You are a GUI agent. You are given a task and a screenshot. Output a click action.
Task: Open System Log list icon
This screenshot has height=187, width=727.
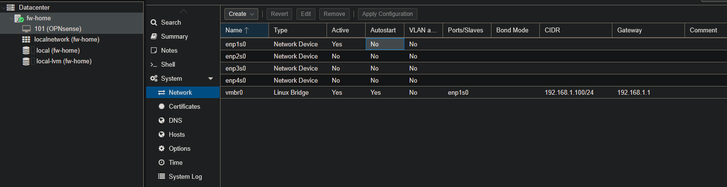[162, 176]
